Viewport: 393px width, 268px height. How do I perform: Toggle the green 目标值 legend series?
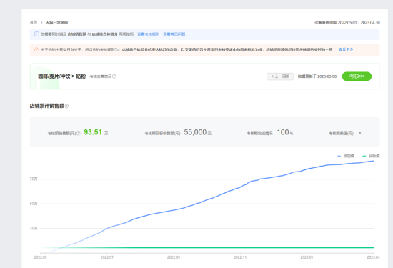click(x=371, y=156)
